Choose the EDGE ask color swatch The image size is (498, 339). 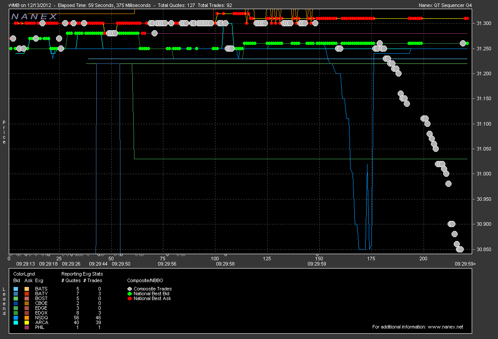pyautogui.click(x=27, y=308)
